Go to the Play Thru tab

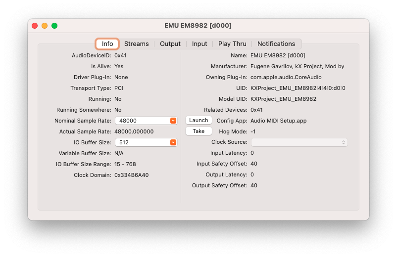232,44
